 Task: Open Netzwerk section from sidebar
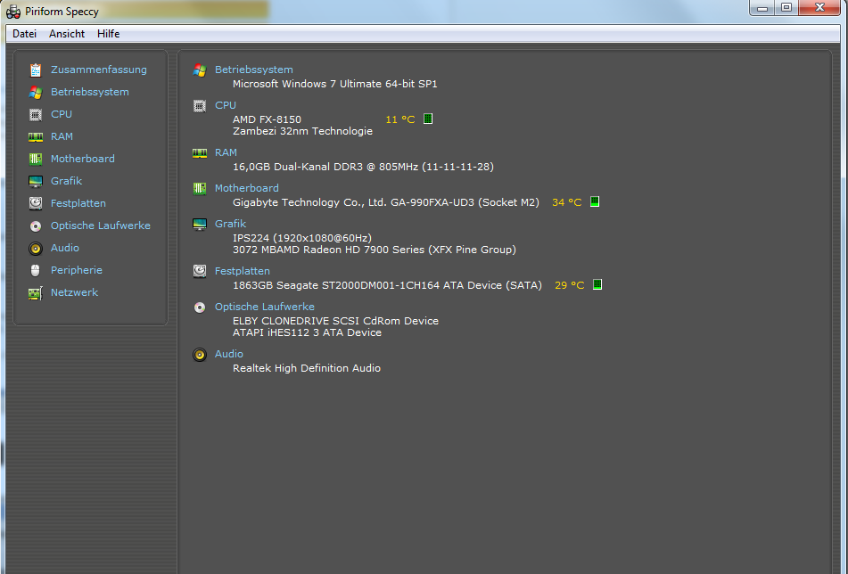[74, 292]
